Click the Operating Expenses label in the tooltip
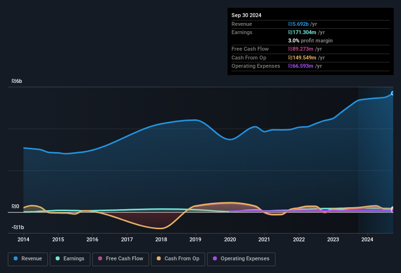The width and height of the screenshot is (401, 273). tap(256, 66)
